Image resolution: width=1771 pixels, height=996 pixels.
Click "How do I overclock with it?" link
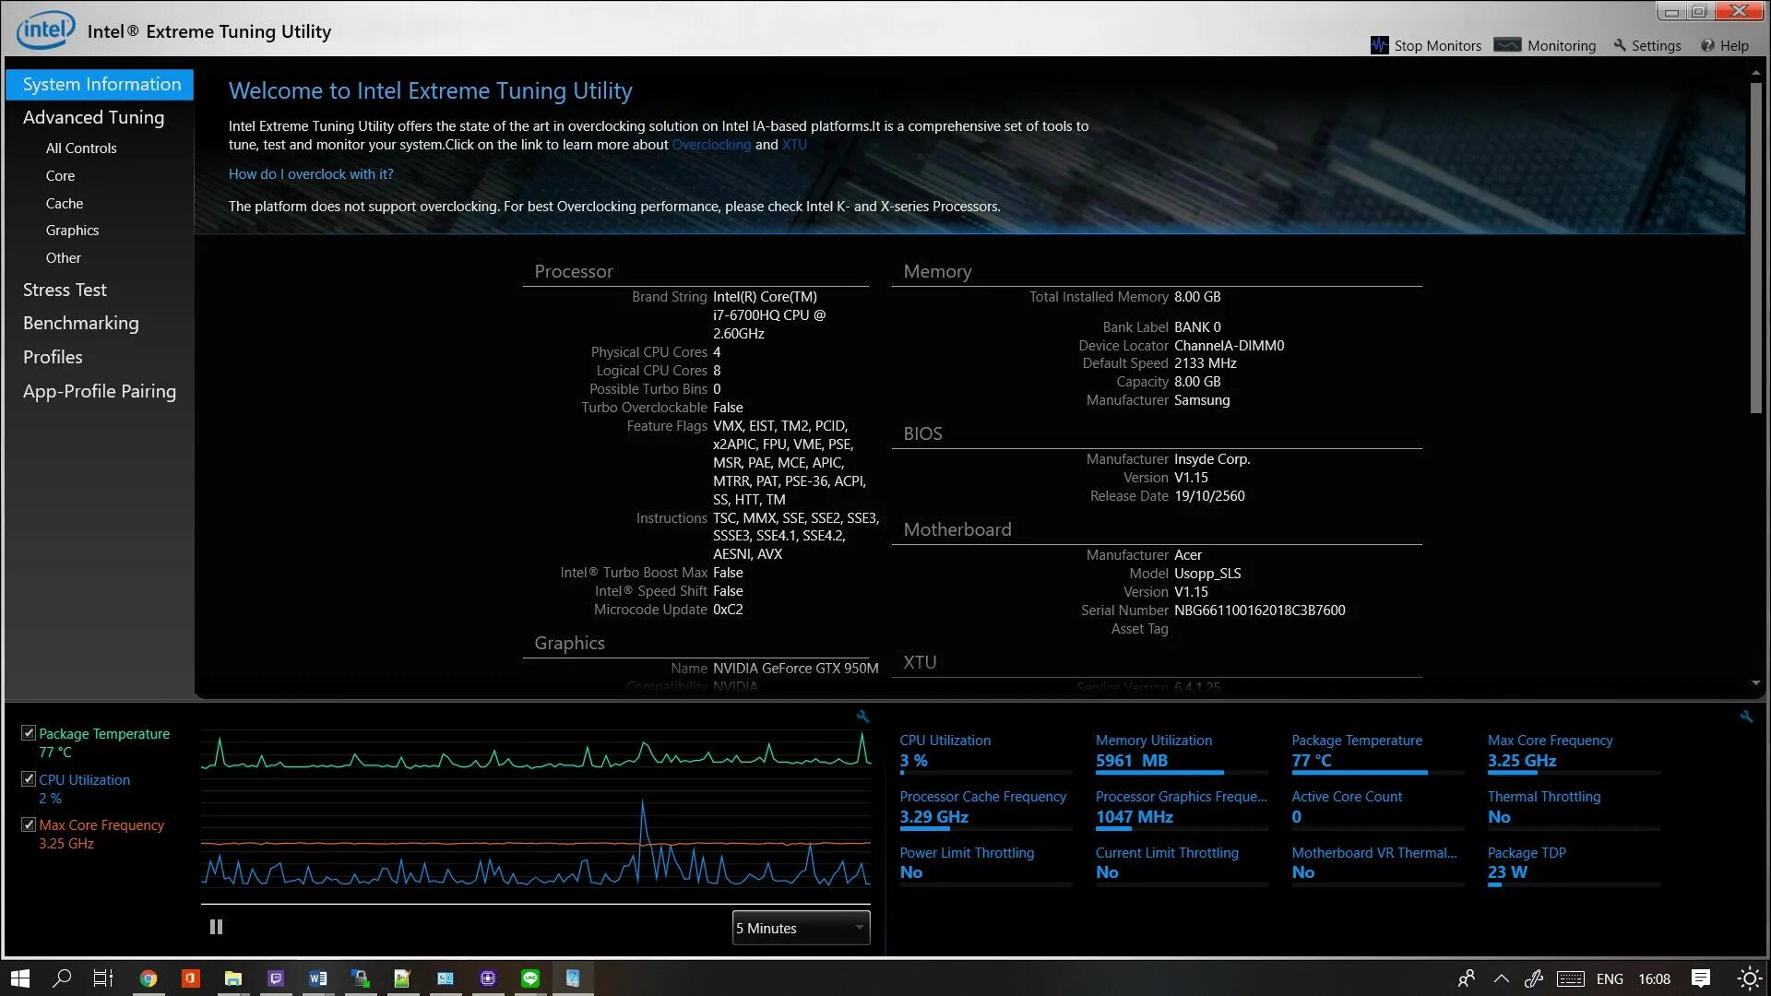click(311, 174)
